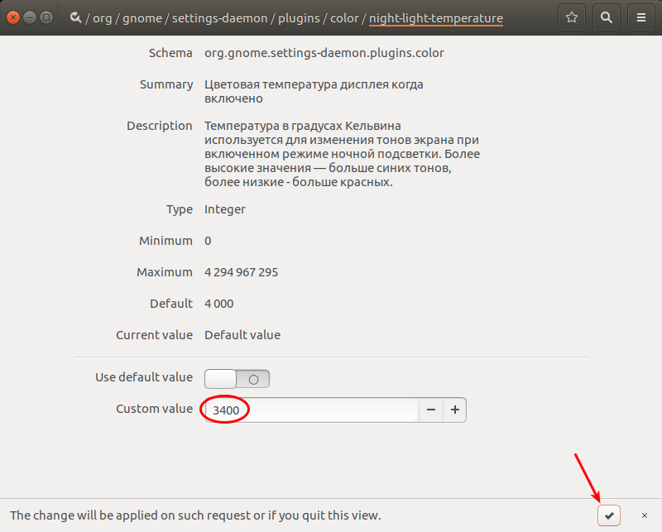Click the Russian Description text
Image resolution: width=662 pixels, height=532 pixels.
[x=342, y=154]
